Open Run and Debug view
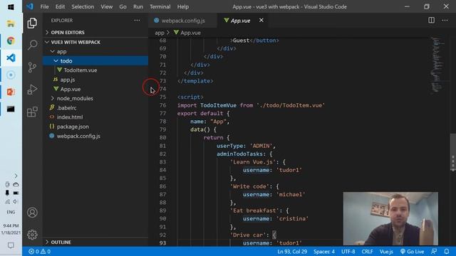Screen dimensions: 456x256 tap(32, 90)
